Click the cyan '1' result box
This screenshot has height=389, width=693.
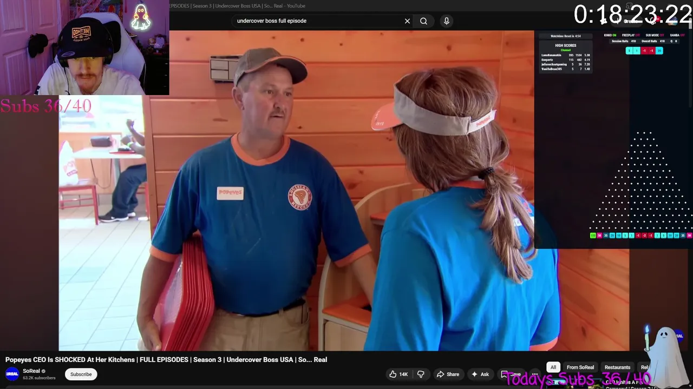(x=637, y=51)
